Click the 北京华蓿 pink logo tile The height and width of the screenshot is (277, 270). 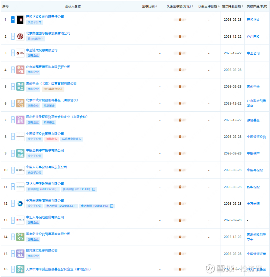tap(20, 70)
